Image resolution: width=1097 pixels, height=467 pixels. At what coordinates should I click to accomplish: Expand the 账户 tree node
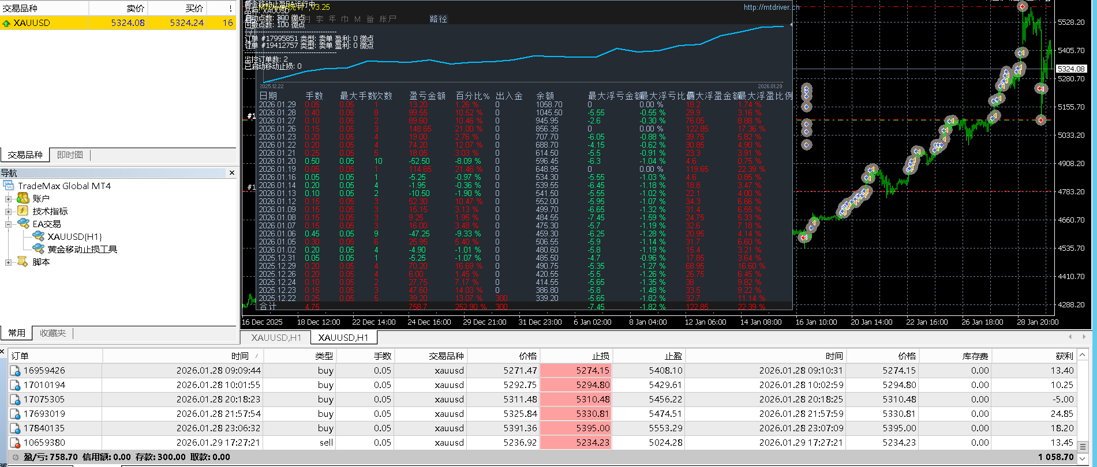[x=8, y=199]
